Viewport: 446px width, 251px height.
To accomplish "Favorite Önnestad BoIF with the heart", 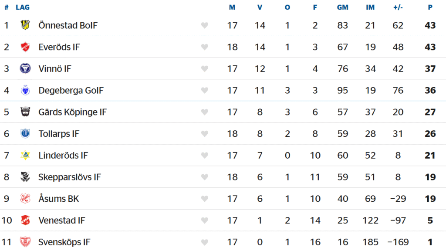I will (x=205, y=25).
